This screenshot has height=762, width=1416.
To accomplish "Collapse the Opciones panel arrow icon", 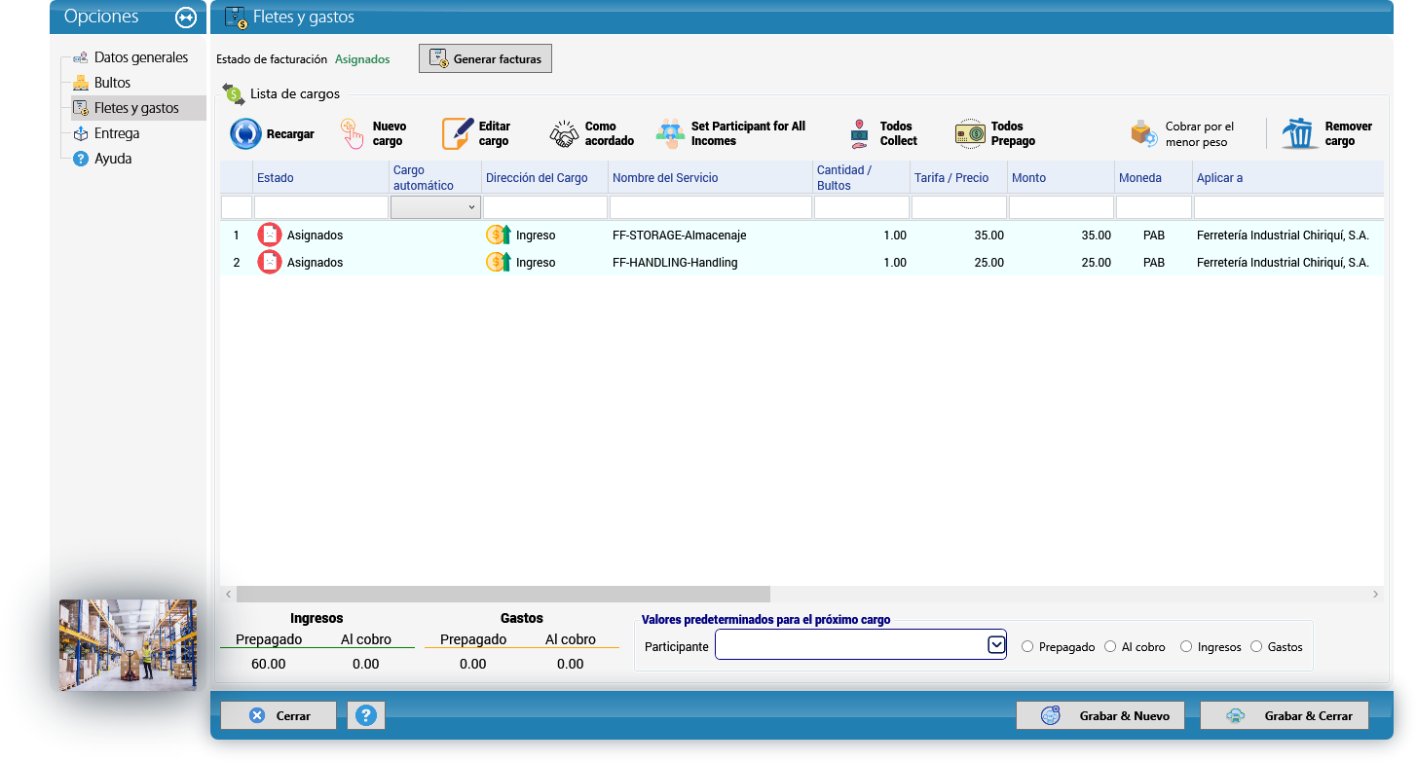I will coord(186,18).
